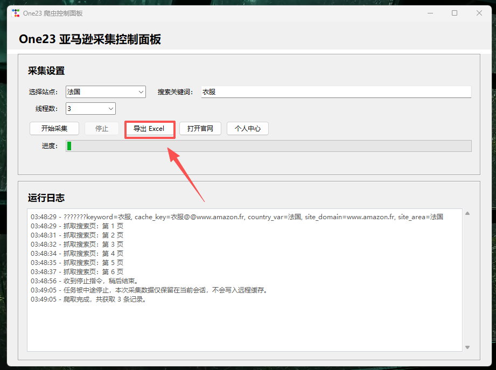496x370 pixels.
Task: Click the log scrollbar down arrow
Action: (x=467, y=347)
